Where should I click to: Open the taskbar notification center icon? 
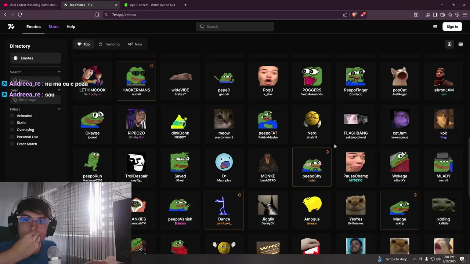point(462,259)
